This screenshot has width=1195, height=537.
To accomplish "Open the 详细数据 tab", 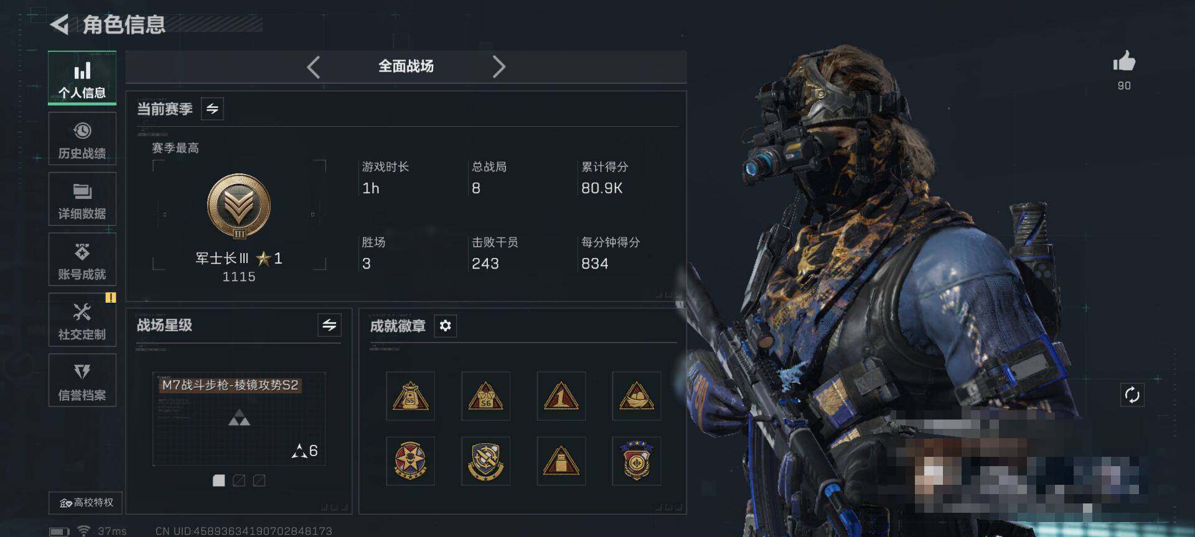I will (x=82, y=199).
